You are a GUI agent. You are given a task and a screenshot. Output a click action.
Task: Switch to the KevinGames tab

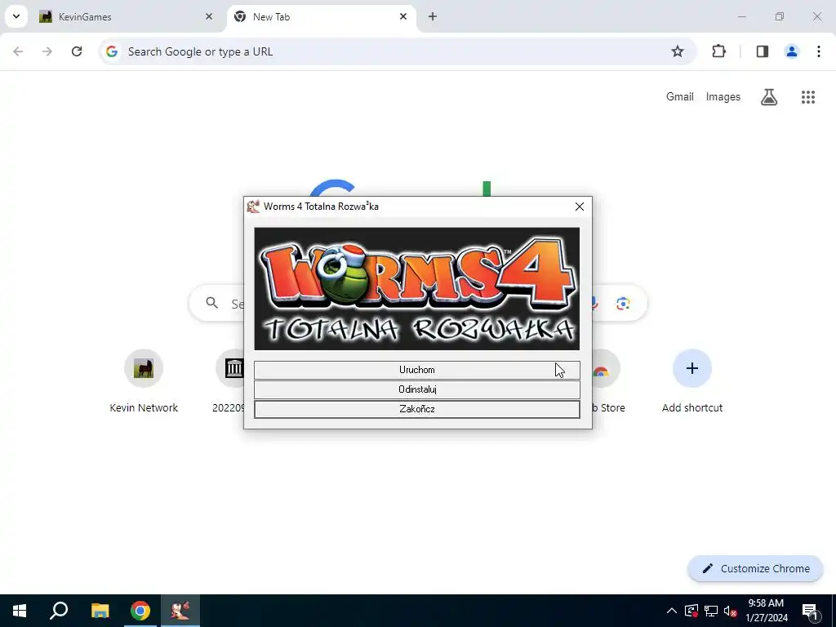click(127, 17)
